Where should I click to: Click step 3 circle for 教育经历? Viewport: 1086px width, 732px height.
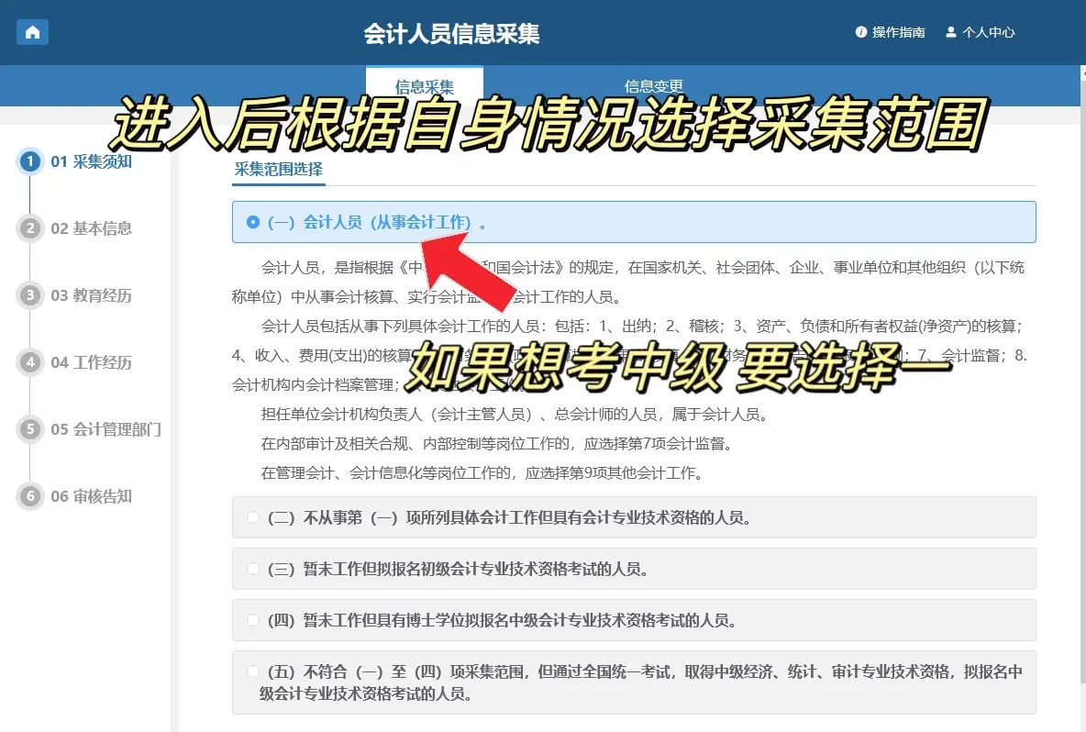click(x=30, y=295)
